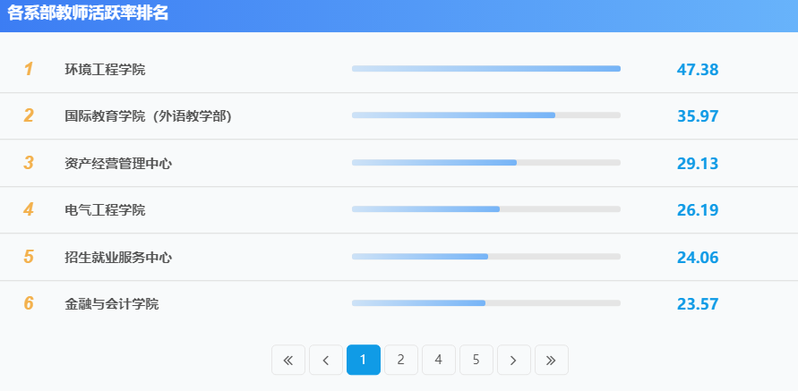This screenshot has height=391, width=798.
Task: Click rank number 4 badge
Action: (x=29, y=210)
